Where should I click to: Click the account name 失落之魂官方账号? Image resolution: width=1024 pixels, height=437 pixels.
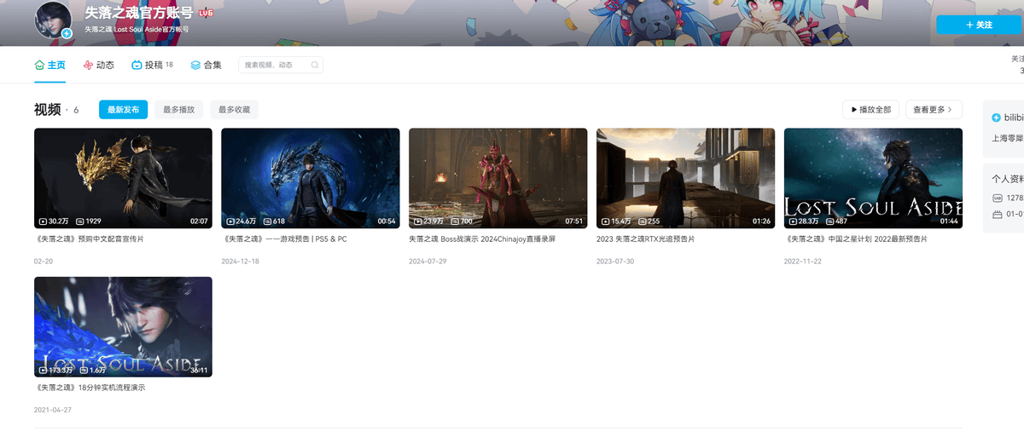tap(139, 13)
